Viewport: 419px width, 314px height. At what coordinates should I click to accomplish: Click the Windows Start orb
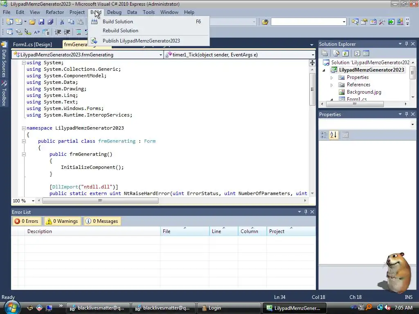(x=12, y=307)
